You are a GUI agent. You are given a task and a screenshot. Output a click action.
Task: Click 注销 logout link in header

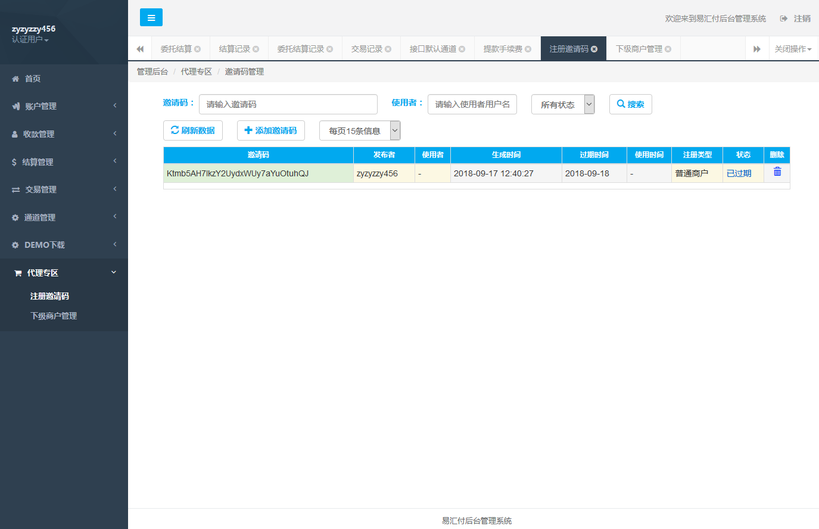coord(795,18)
